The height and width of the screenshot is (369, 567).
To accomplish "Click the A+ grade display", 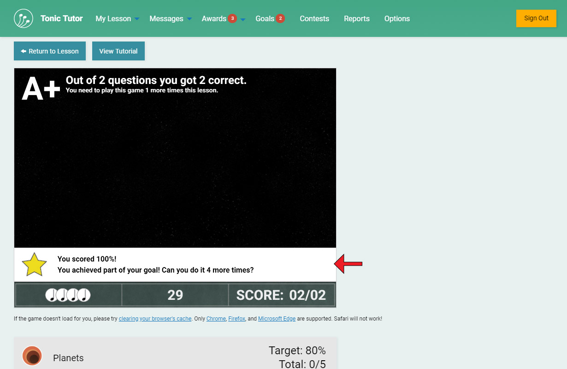I will (41, 88).
